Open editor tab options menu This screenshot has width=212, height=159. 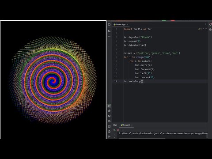click(x=205, y=24)
